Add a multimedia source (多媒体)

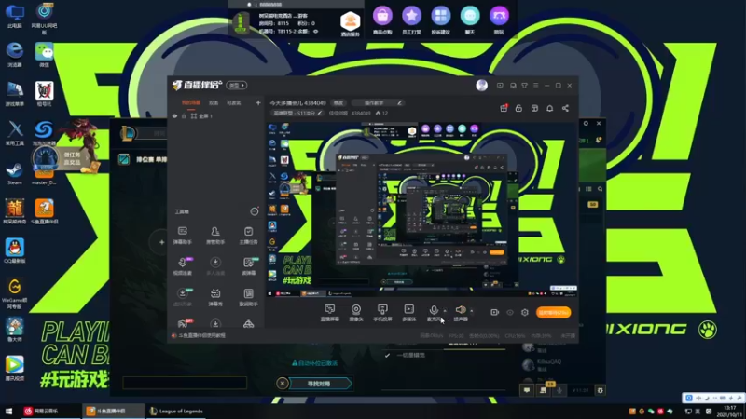coord(408,313)
